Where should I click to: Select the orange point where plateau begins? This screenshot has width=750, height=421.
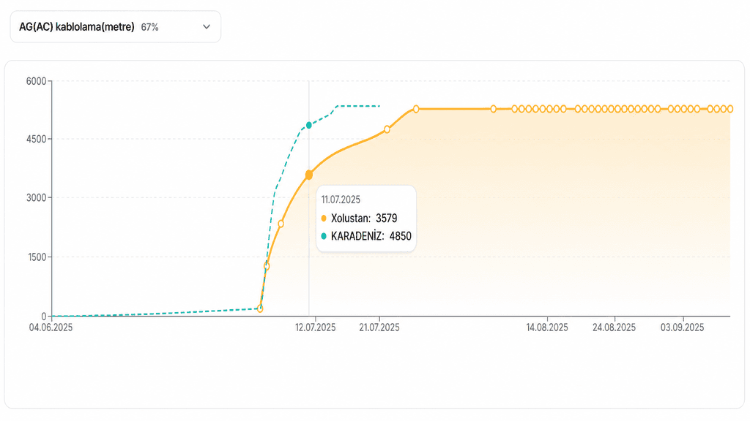click(x=416, y=110)
